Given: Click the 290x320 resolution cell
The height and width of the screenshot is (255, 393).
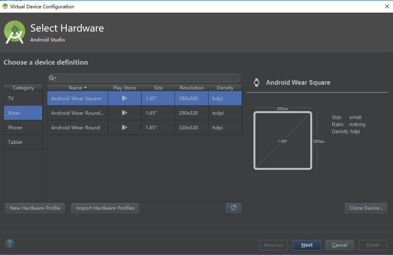Looking at the screenshot, I should (192, 113).
